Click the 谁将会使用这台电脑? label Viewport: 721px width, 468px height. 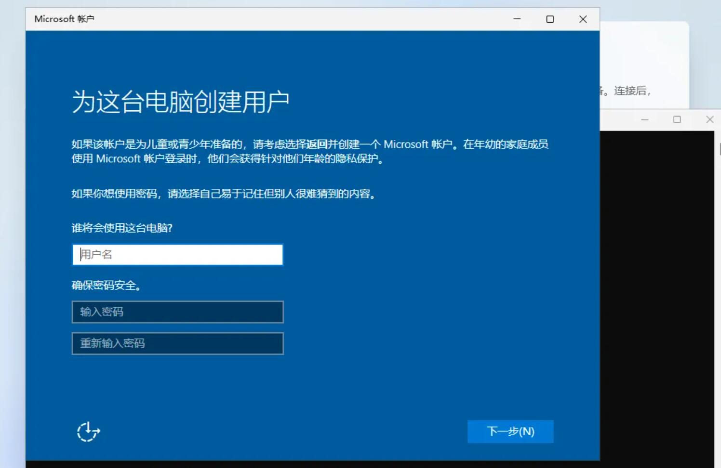click(122, 228)
